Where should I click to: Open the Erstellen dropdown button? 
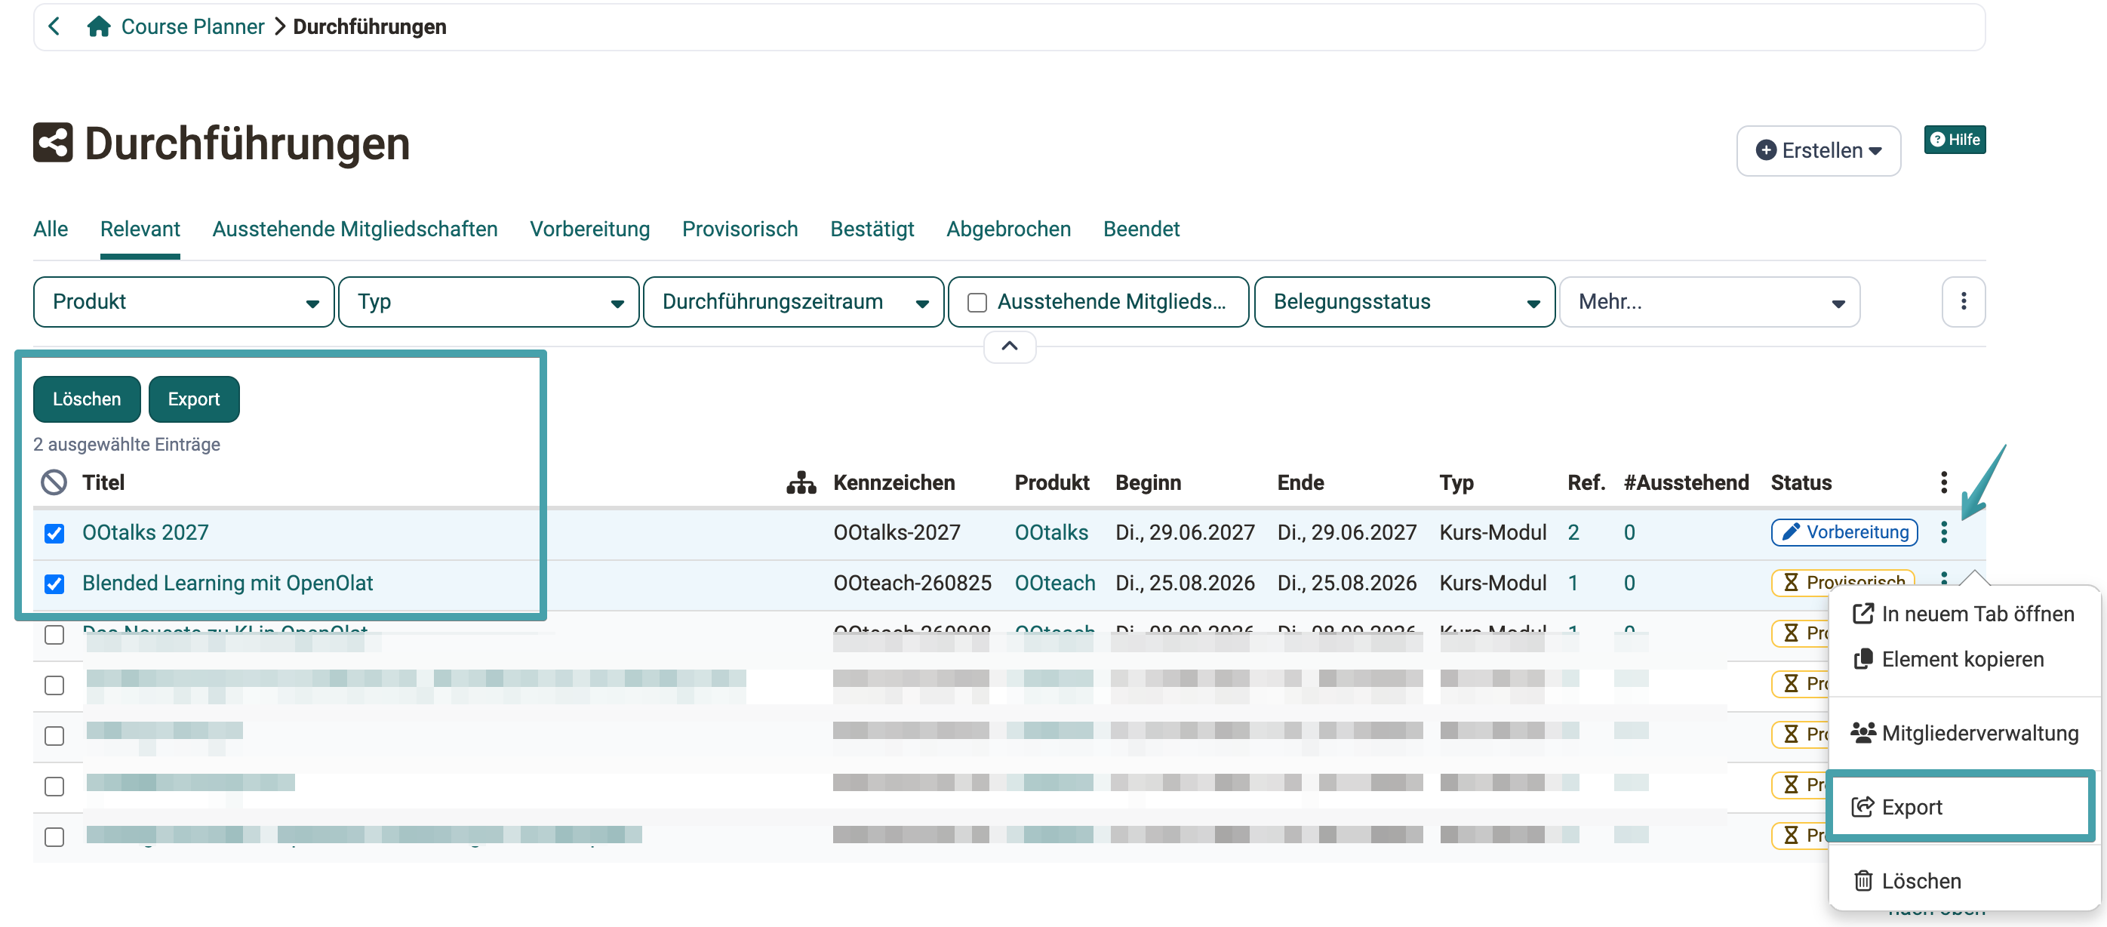(x=1818, y=150)
